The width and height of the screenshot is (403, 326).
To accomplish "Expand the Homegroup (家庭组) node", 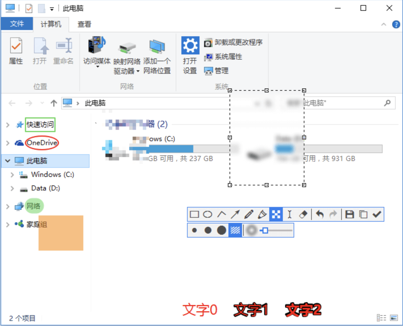I will coord(8,225).
